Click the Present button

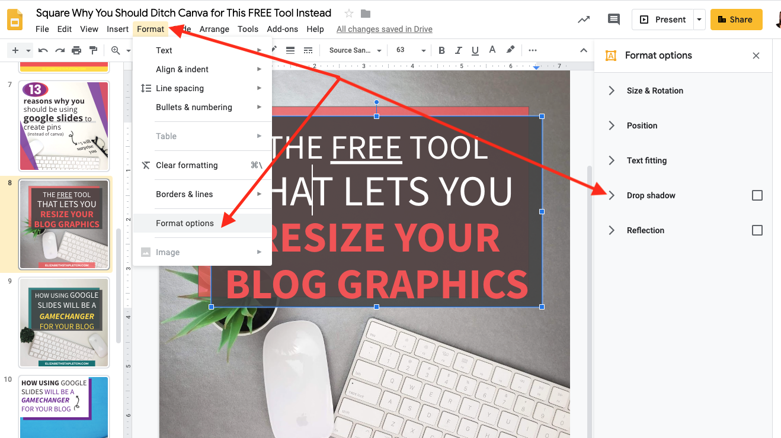click(x=662, y=20)
